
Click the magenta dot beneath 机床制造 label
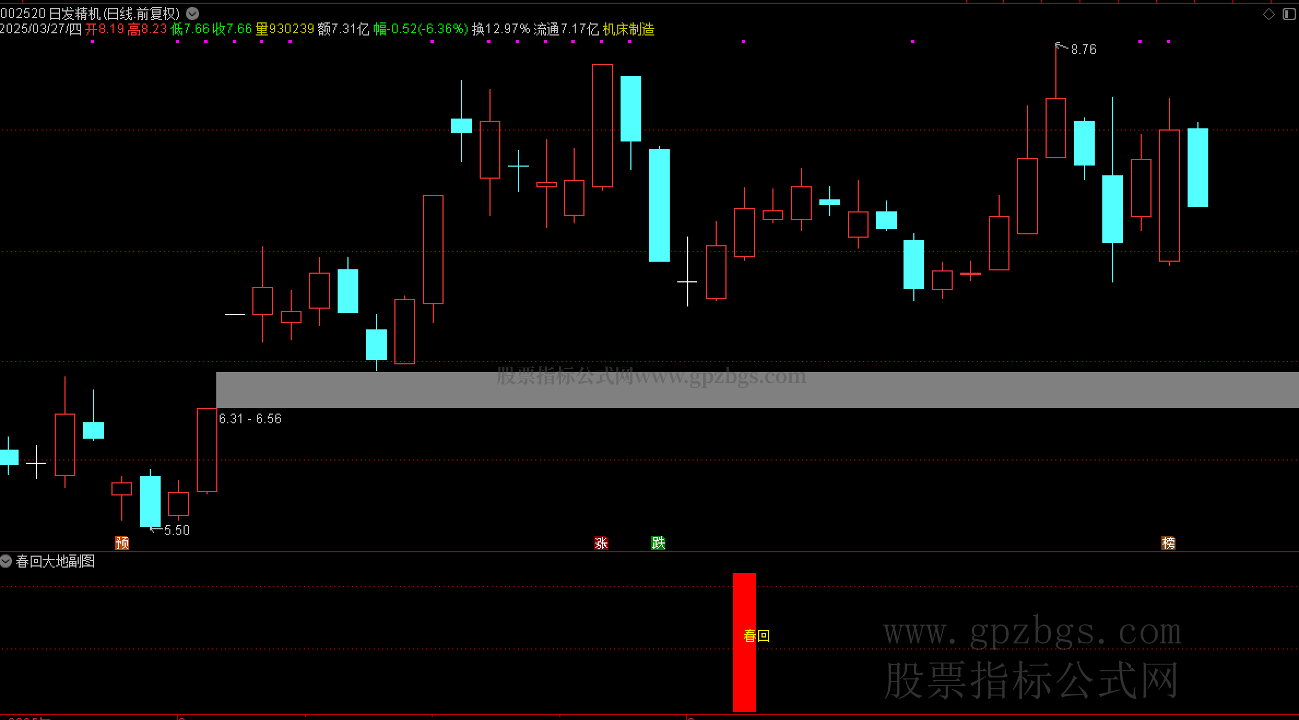(630, 42)
